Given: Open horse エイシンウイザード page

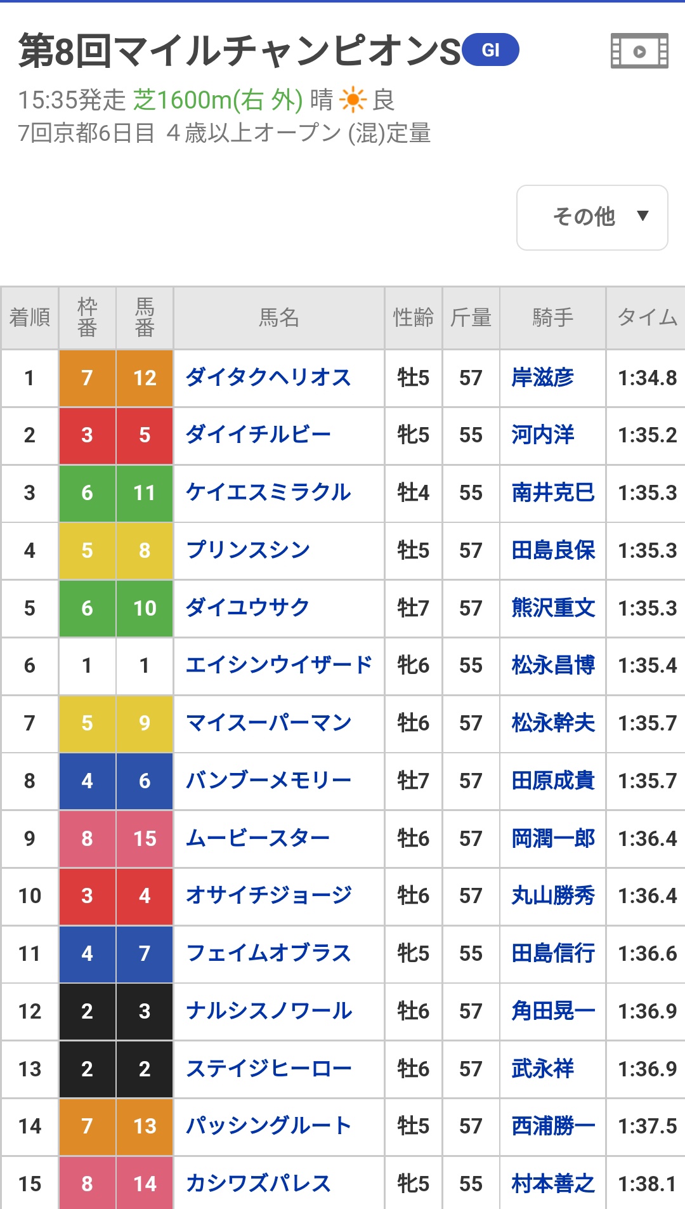Looking at the screenshot, I should point(278,666).
